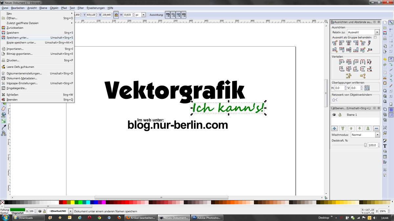
Task: Click the text baseline 'ya' align icon
Action: [x=370, y=50]
